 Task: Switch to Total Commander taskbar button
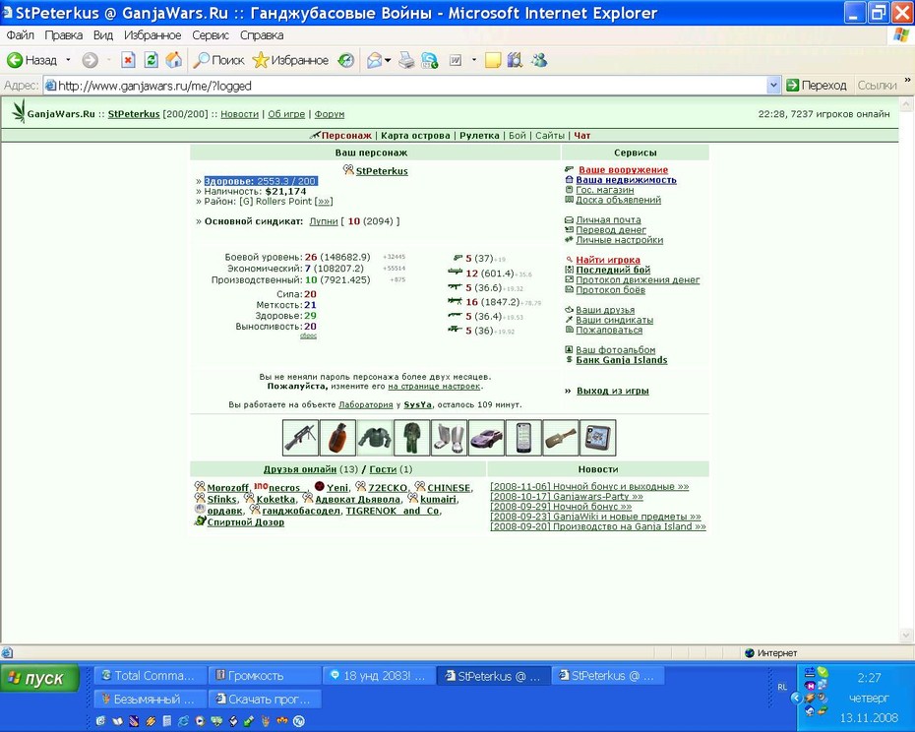coord(150,675)
